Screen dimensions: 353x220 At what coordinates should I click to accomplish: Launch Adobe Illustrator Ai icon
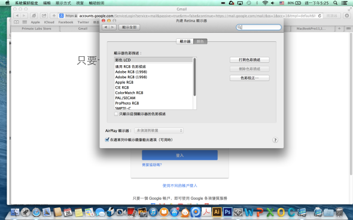(217, 212)
